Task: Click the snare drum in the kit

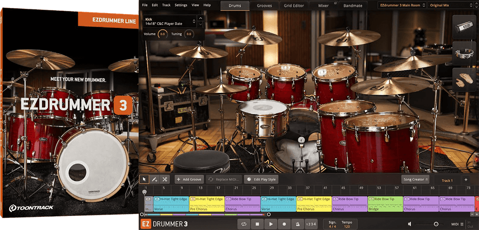Action: (262, 118)
